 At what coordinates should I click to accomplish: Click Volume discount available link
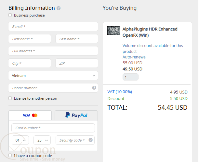tap(153, 49)
